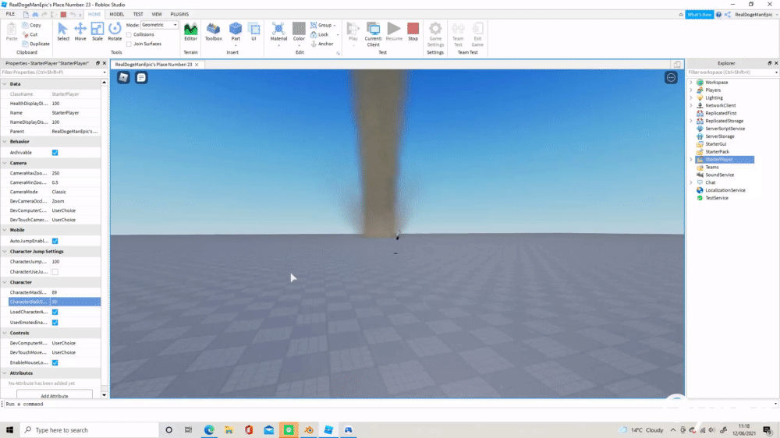Click Cut in the Clipboard group

click(30, 34)
